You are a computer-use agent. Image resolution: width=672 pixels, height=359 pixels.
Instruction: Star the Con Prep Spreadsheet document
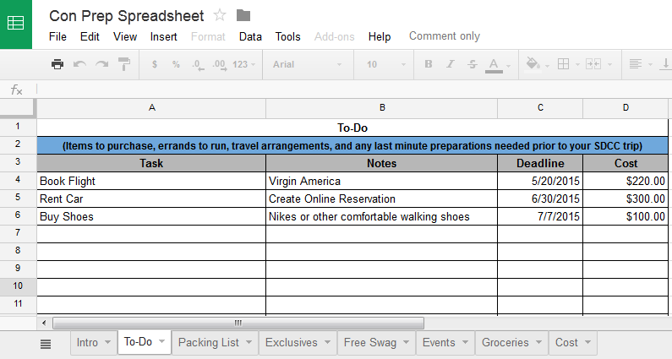[220, 15]
